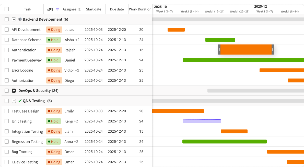Expand the DevOps & Security group
Viewport: 304px width, 167px height.
[x=14, y=90]
